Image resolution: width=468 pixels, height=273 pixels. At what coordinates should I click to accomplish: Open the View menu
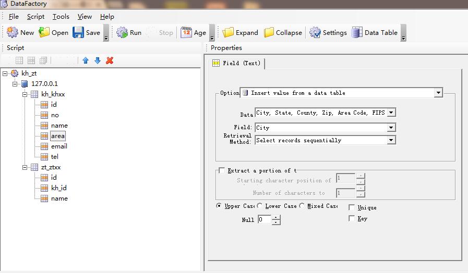(x=85, y=17)
